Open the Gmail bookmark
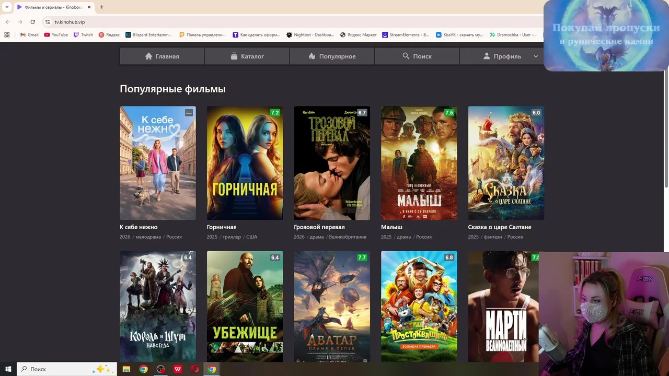 [29, 35]
